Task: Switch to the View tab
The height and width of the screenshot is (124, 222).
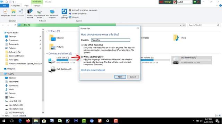Action: (26, 6)
